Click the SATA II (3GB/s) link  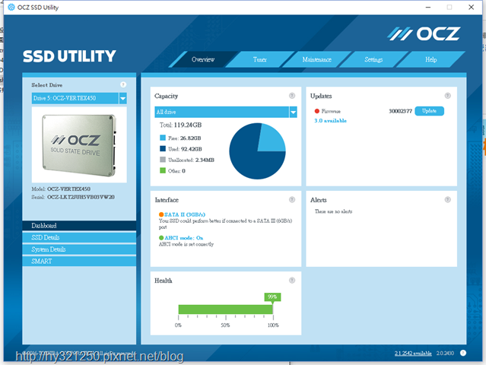point(185,214)
